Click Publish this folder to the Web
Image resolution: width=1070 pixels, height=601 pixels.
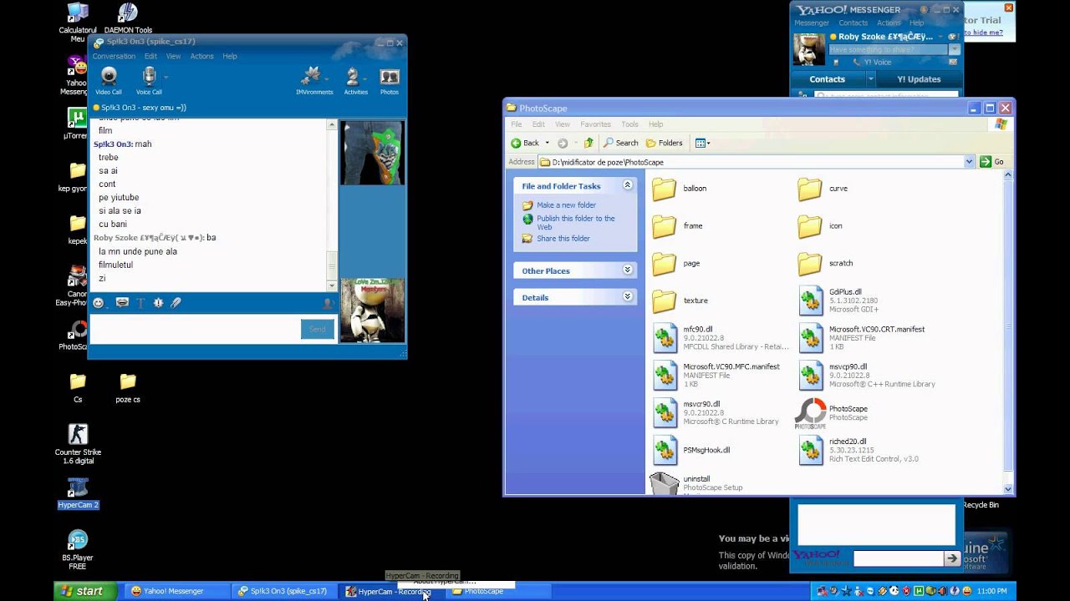pos(575,223)
